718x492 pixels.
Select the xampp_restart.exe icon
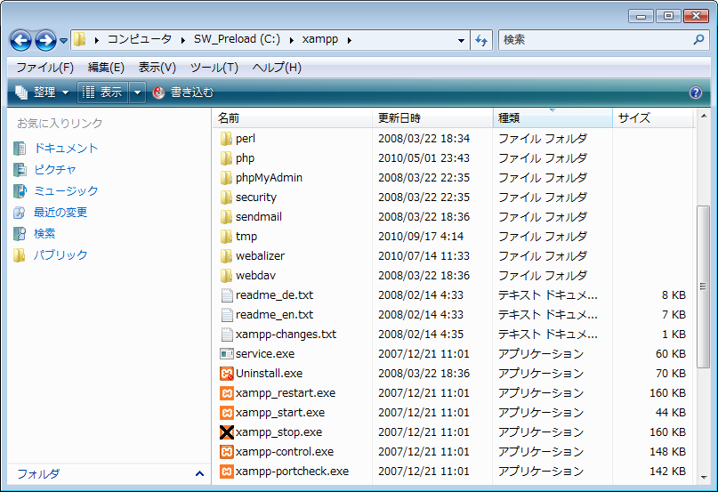click(x=227, y=393)
